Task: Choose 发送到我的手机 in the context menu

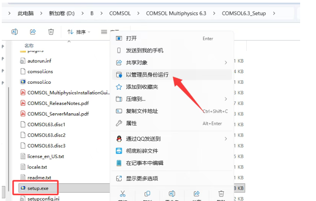Action: pyautogui.click(x=172, y=50)
